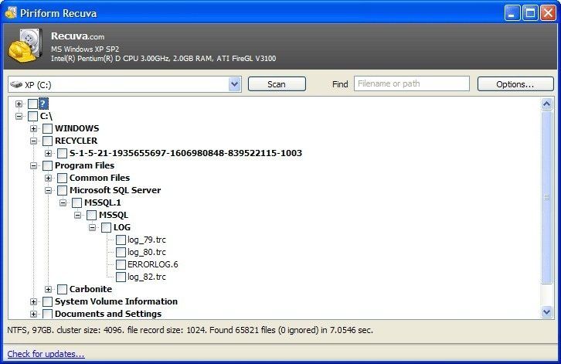Tick the Common Files checkbox
The height and width of the screenshot is (364, 561).
tap(63, 178)
